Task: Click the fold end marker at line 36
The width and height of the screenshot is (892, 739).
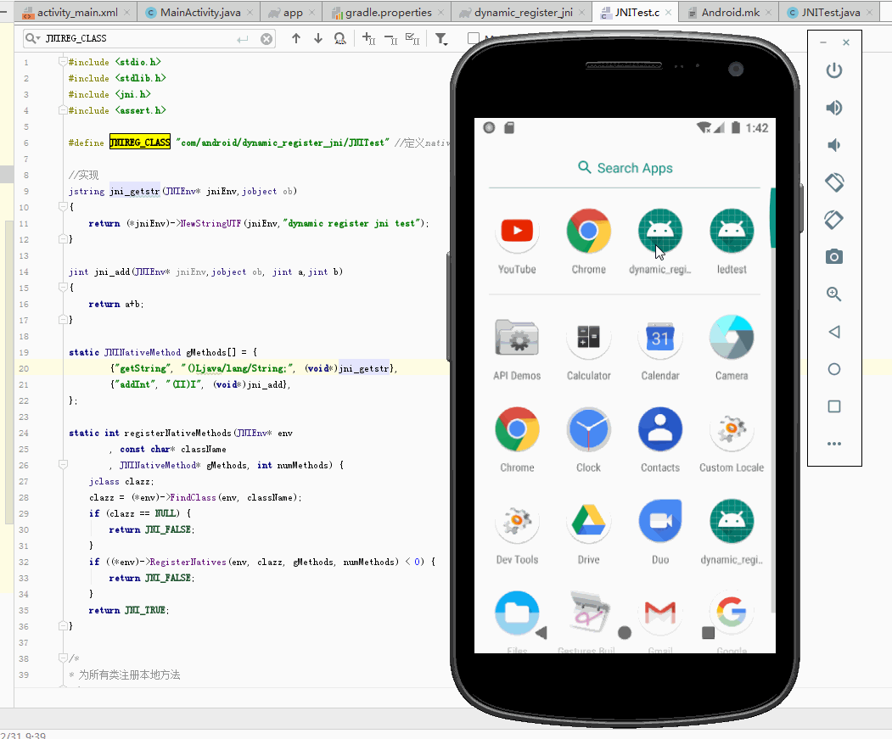Action: [x=63, y=626]
